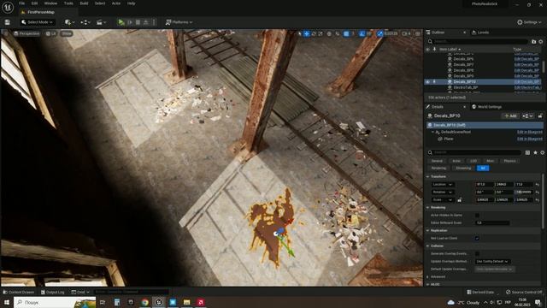Switch to the World Settings tab

click(x=486, y=107)
